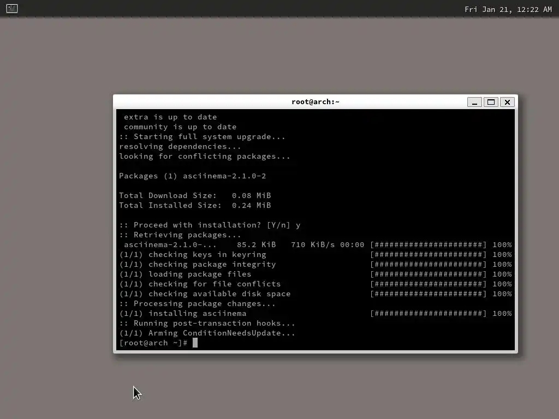Click progress bar for checking package integrity
559x419 pixels.
[428, 265]
